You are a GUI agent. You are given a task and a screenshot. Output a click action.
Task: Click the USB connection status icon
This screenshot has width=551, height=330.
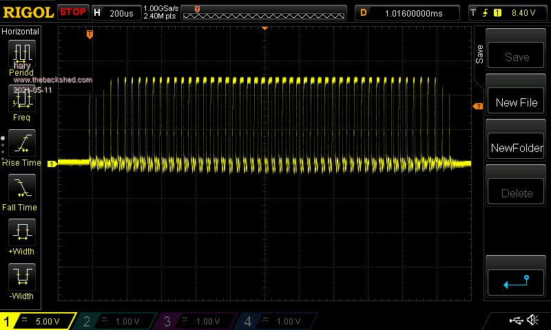coord(515,320)
